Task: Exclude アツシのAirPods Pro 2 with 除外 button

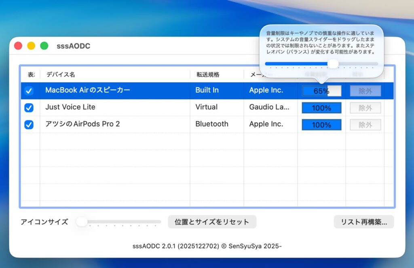Action: coord(365,125)
